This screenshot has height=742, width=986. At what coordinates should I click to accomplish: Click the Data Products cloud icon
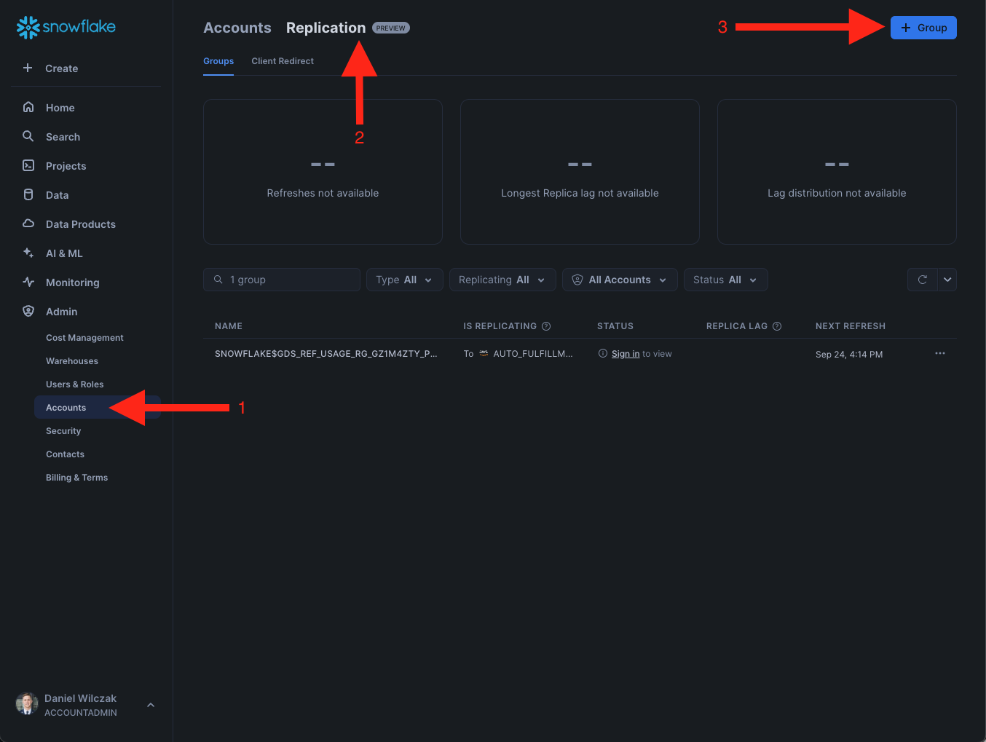coord(28,224)
